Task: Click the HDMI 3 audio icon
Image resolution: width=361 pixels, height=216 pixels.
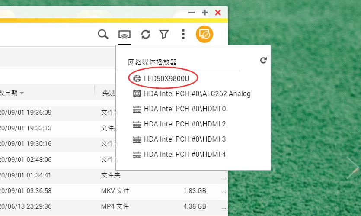Action: point(137,139)
